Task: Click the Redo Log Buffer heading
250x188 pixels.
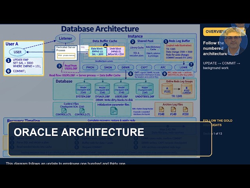Action: 179,41
